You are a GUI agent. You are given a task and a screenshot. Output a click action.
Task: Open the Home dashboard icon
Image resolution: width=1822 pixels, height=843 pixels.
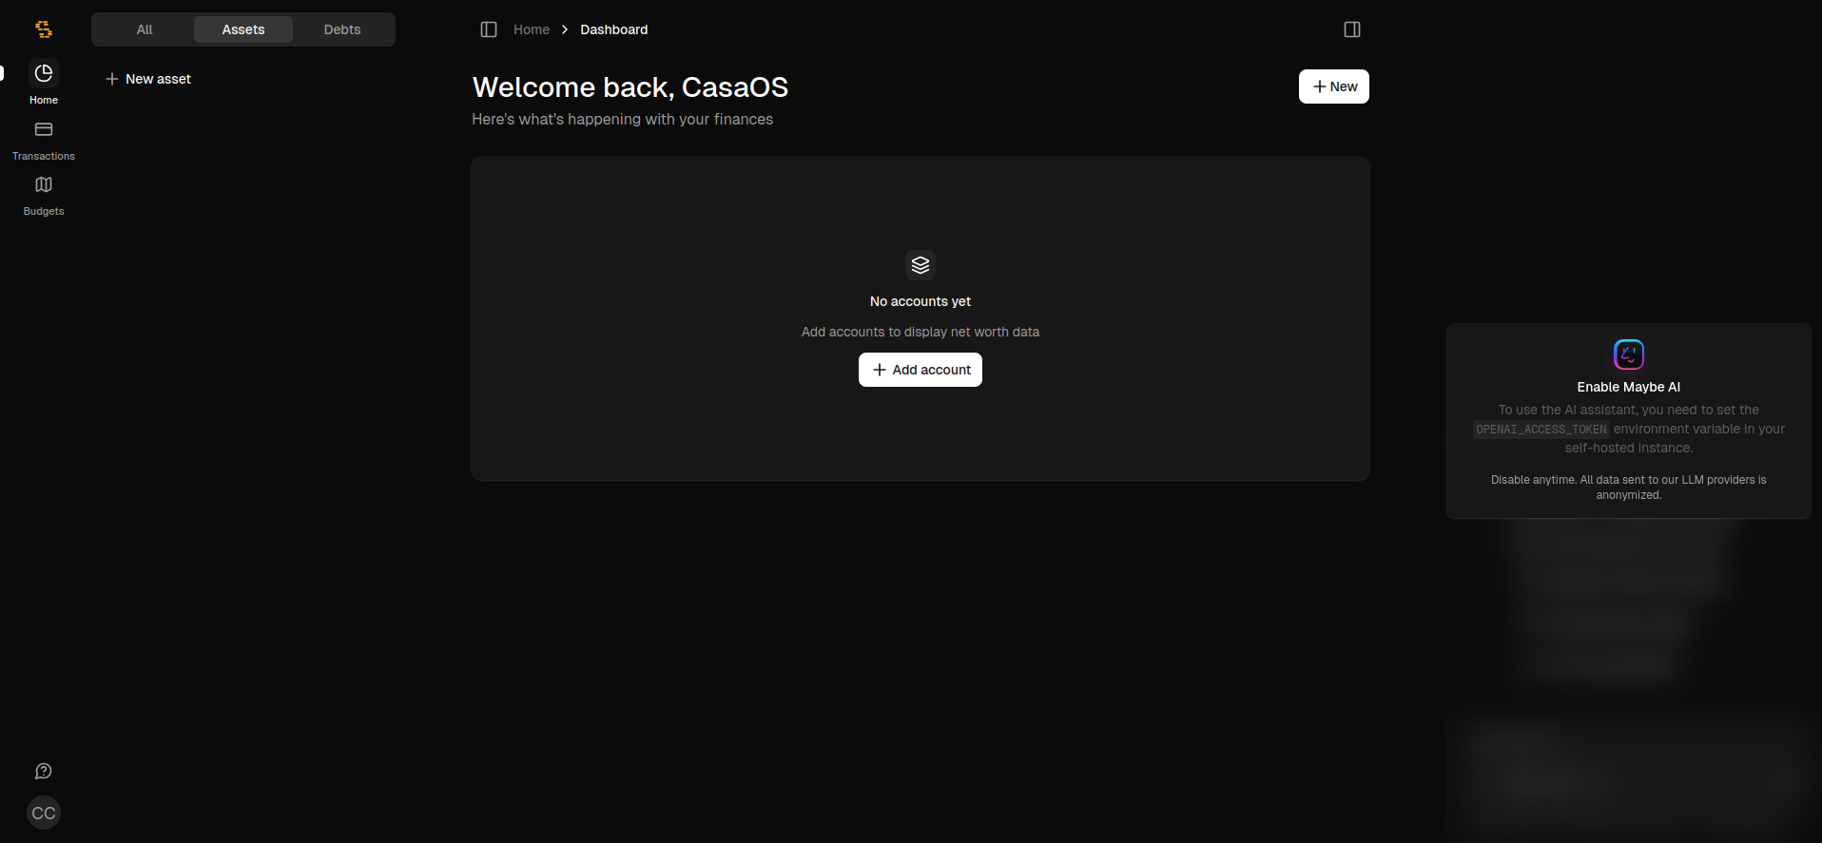(x=44, y=74)
